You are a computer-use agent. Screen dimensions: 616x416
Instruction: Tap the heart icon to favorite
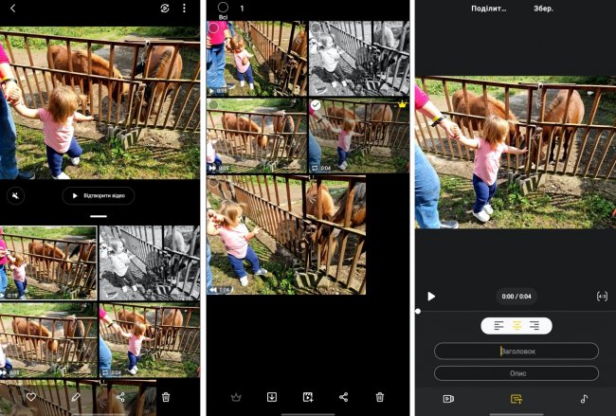(x=31, y=397)
